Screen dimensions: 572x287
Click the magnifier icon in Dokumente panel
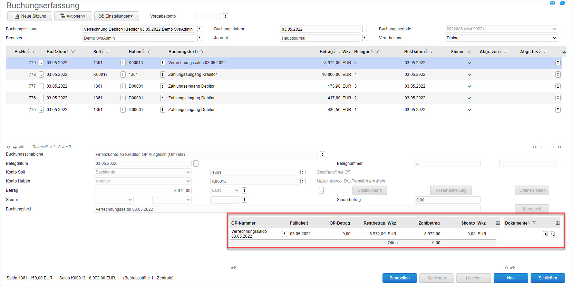(552, 234)
